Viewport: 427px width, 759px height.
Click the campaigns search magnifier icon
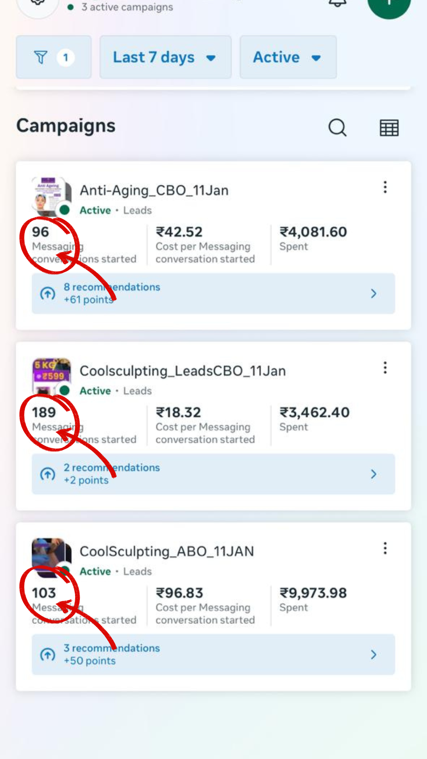pos(337,127)
